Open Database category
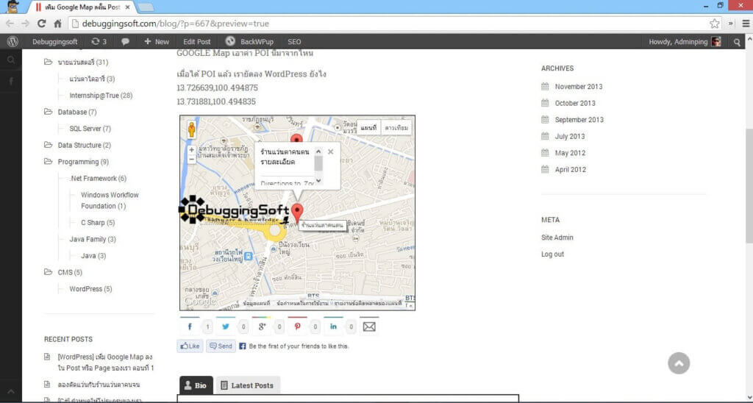 click(x=76, y=112)
